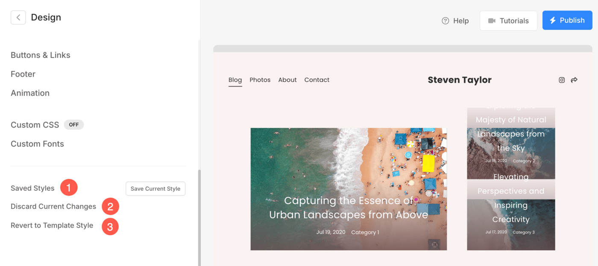Click the video camera icon on Tutorials
Image resolution: width=598 pixels, height=266 pixels.
(x=492, y=20)
